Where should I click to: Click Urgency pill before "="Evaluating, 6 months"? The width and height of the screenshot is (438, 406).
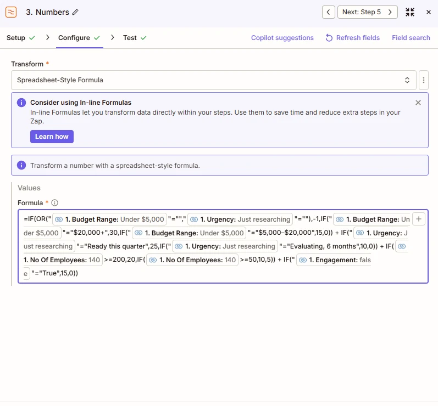pyautogui.click(x=225, y=246)
